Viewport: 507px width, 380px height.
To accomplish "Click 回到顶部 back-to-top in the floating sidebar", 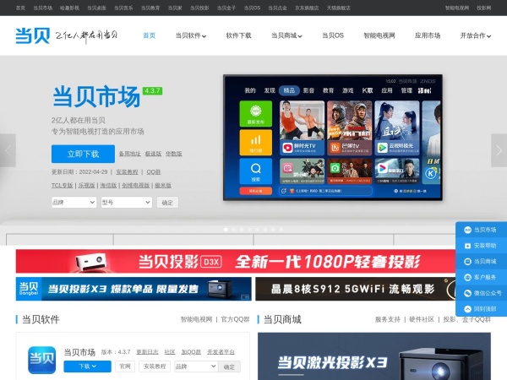I will coord(481,309).
